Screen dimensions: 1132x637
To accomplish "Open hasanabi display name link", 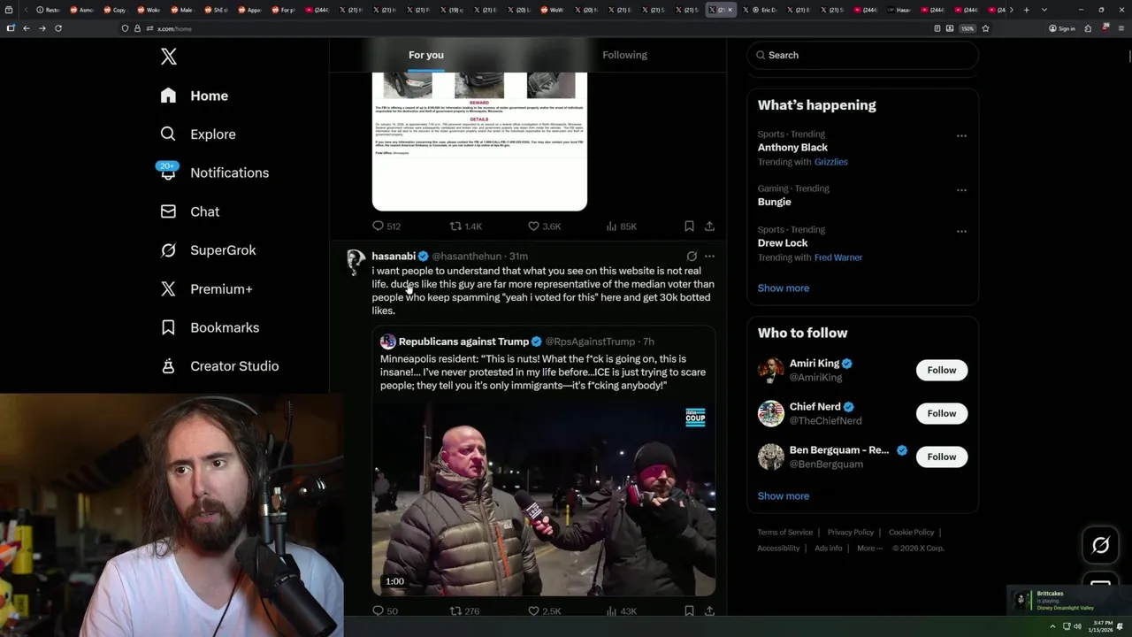I will pos(394,257).
